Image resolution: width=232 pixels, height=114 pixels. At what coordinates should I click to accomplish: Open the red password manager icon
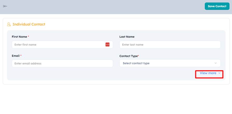pos(107,45)
